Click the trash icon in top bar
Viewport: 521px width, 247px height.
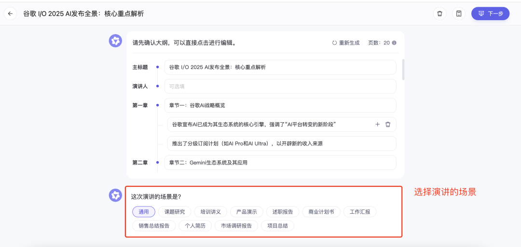click(x=439, y=13)
